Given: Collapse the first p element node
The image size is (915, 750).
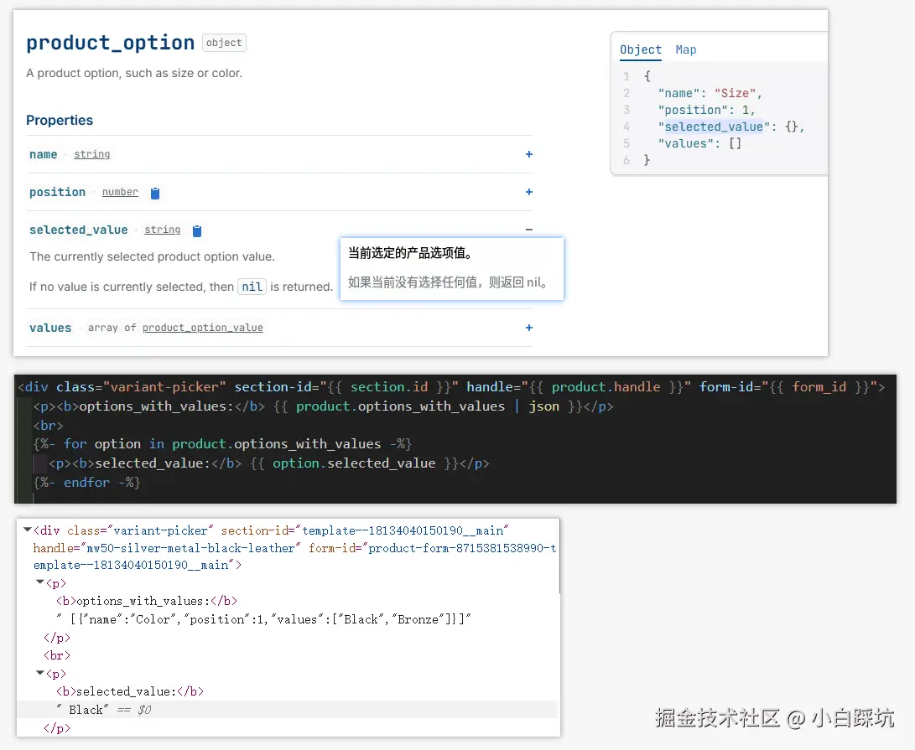Looking at the screenshot, I should [x=39, y=582].
